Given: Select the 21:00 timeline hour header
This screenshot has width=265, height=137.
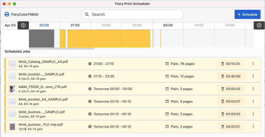Looking at the screenshot, I should [75, 25].
